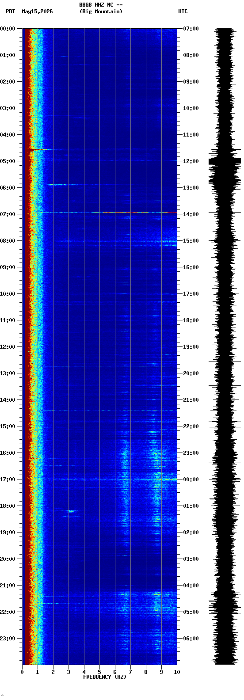Screen dimensions: 244x700
Task: Click the frequency axis tick '5'
Action: pos(99,672)
